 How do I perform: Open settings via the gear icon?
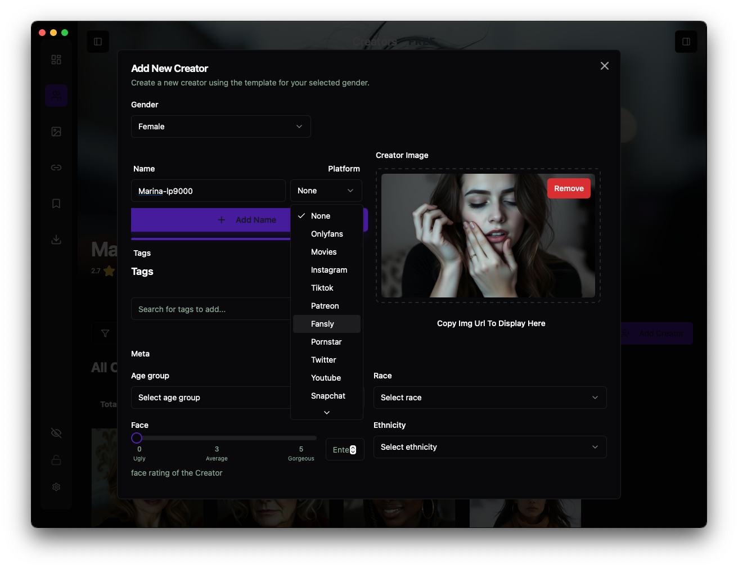click(56, 487)
